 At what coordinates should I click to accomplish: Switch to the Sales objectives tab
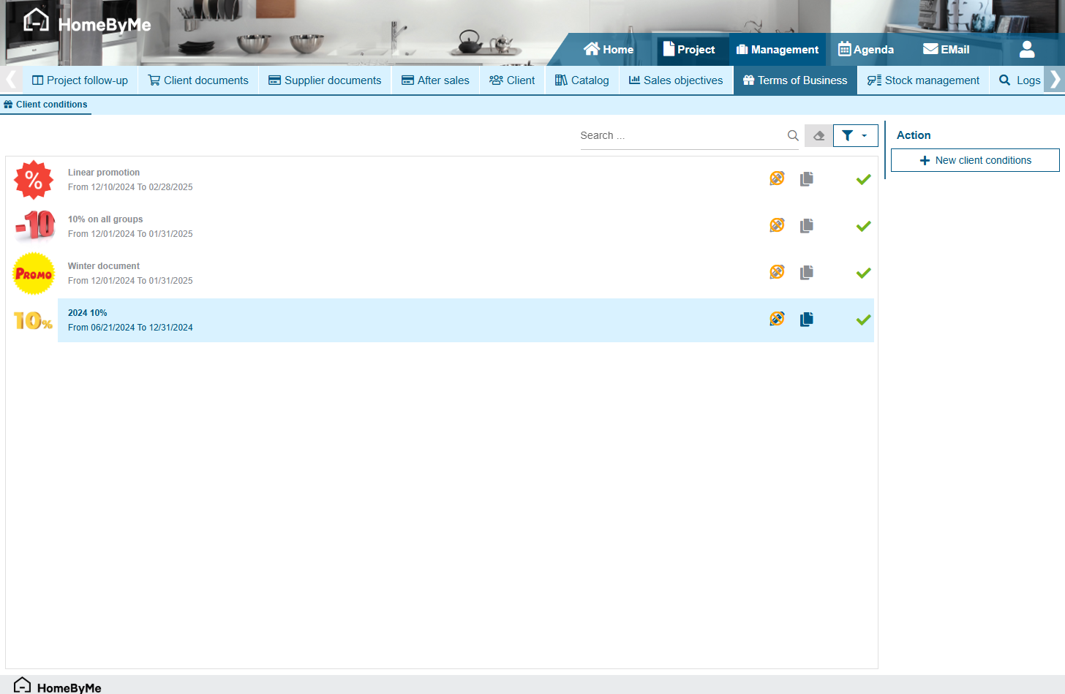tap(676, 80)
